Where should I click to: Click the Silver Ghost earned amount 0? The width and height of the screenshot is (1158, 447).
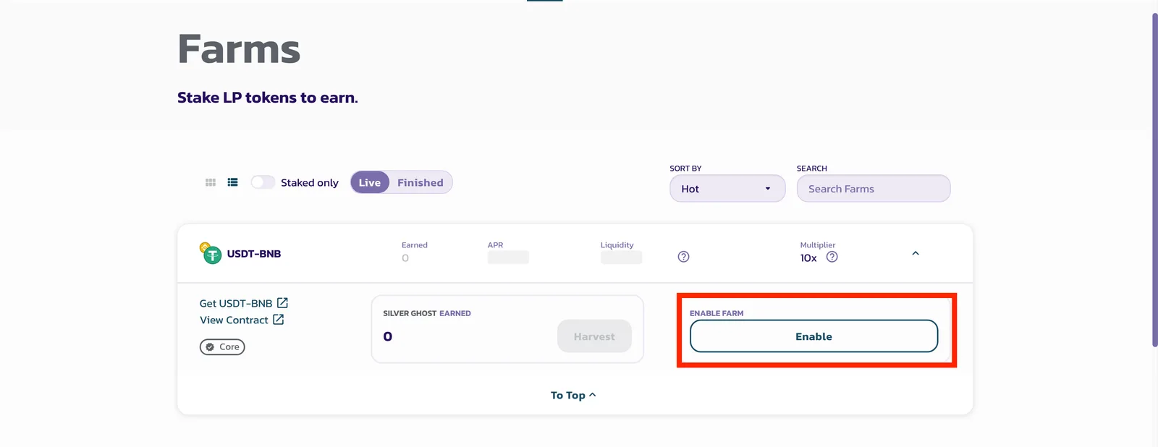[388, 336]
